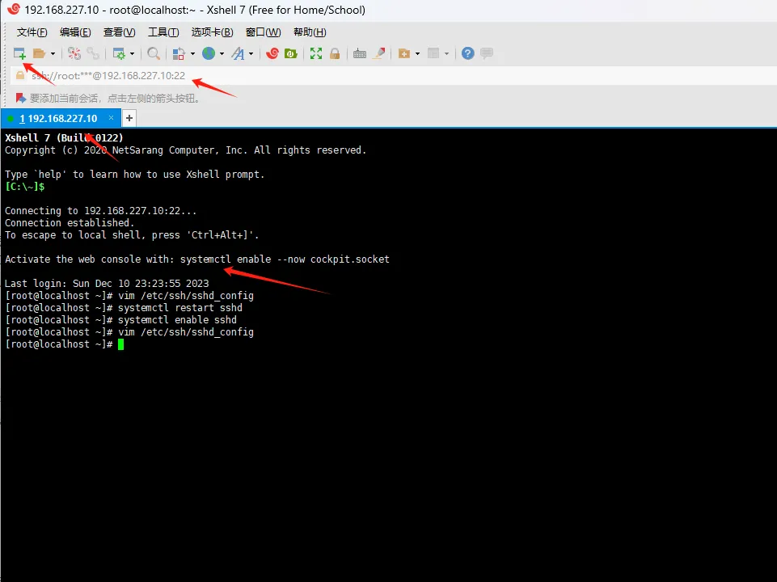Click the Disconnect toolbar icon
This screenshot has height=582, width=777.
pyautogui.click(x=74, y=53)
